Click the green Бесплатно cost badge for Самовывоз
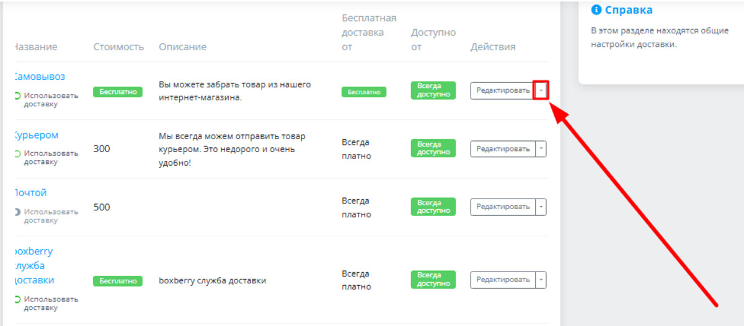The image size is (744, 326). pos(118,92)
